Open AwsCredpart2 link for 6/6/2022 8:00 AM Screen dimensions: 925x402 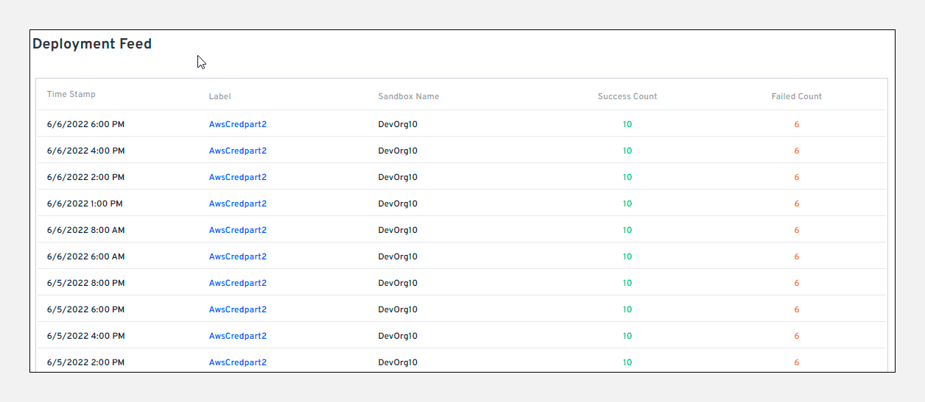[238, 230]
